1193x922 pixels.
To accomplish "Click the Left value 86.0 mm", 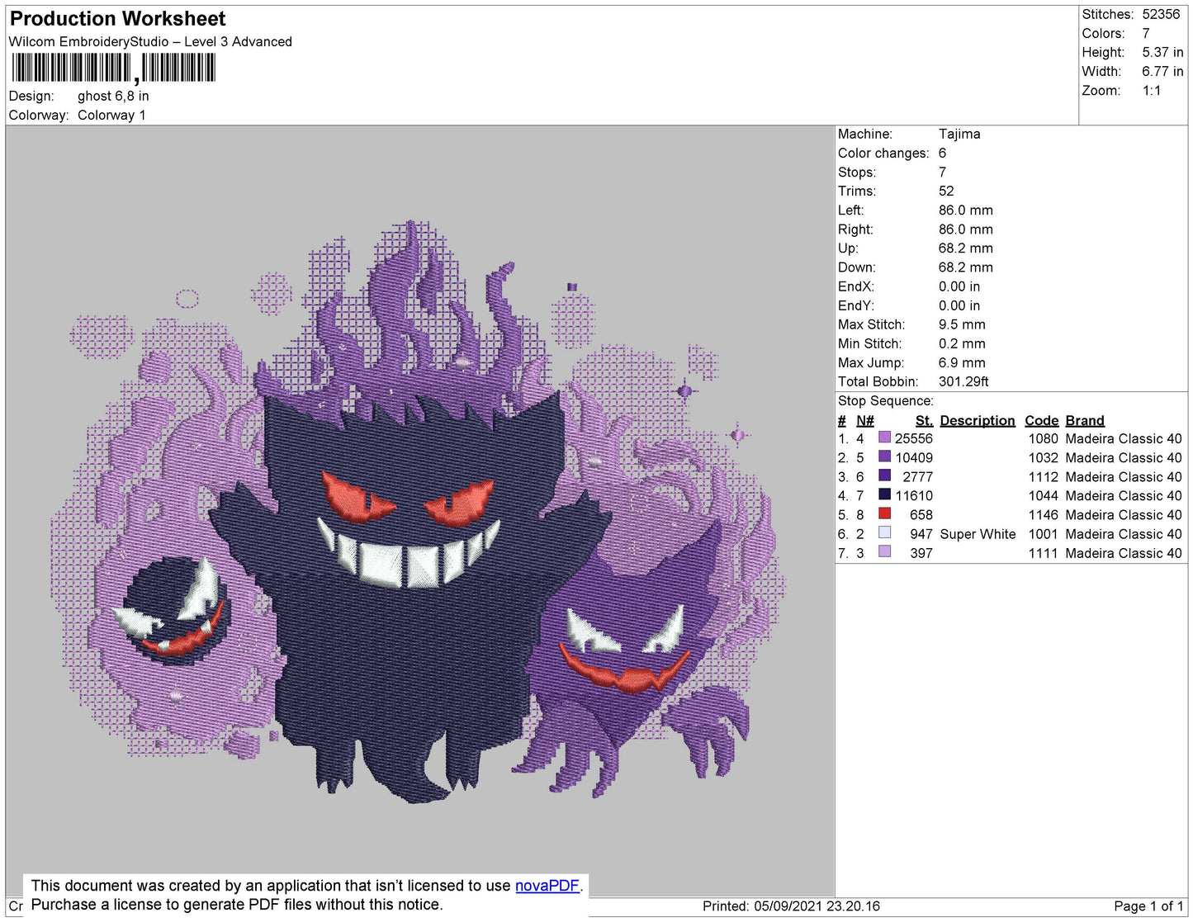I will point(966,210).
